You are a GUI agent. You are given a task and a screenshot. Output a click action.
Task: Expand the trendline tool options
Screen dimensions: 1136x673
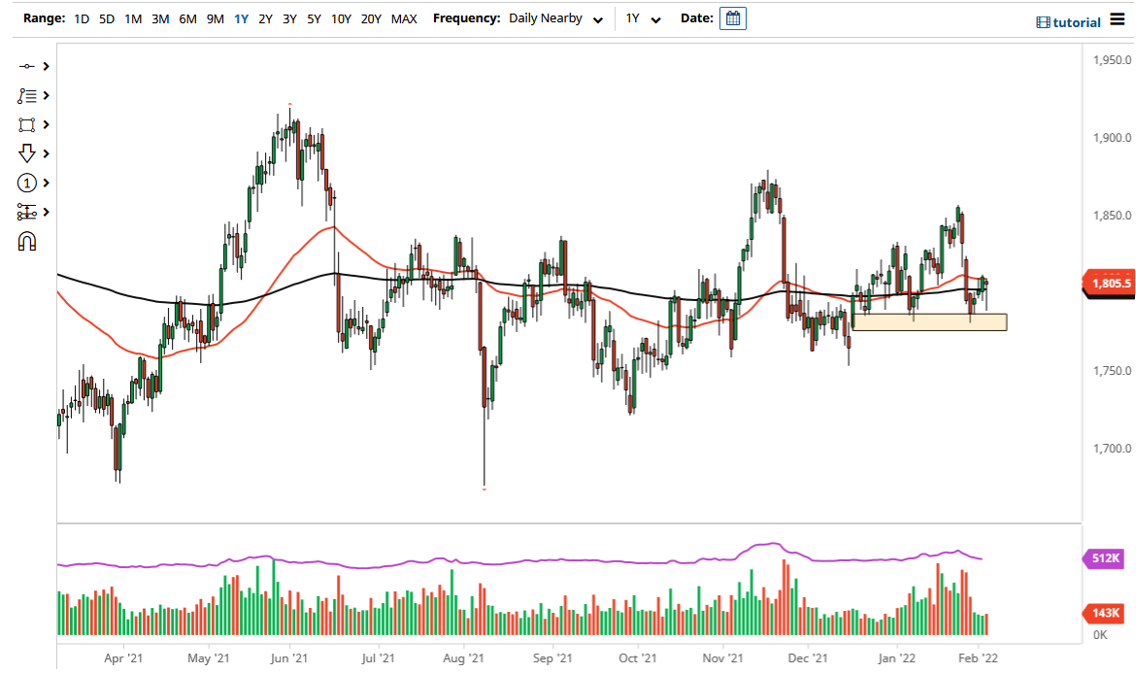(x=45, y=66)
